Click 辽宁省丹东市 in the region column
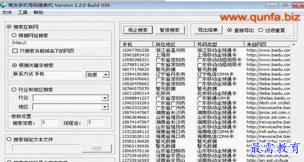304x162 pixels. [170, 74]
